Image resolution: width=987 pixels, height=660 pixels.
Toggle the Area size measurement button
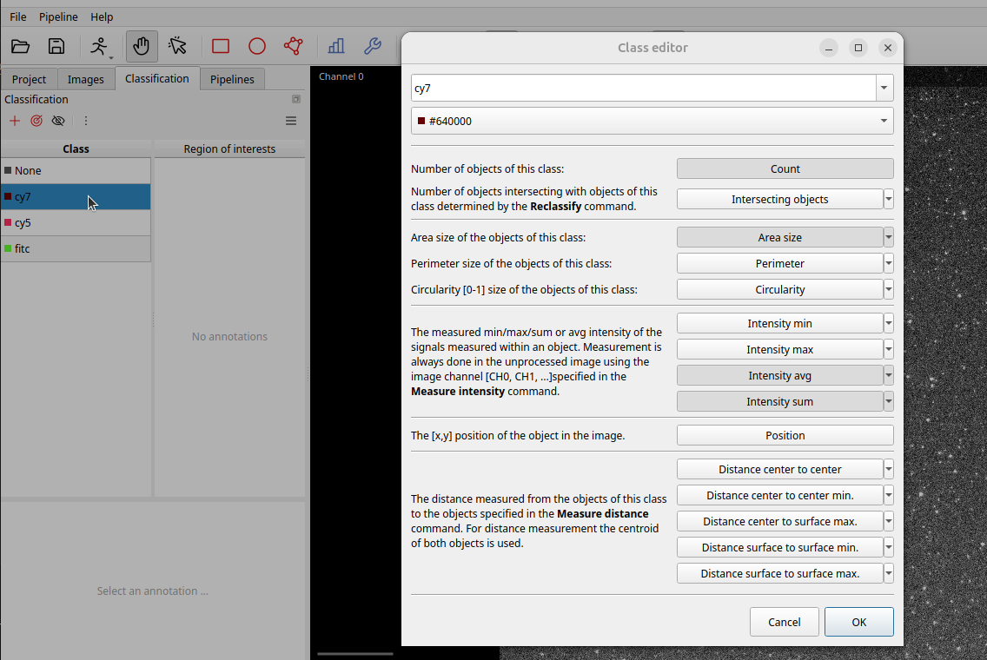(779, 237)
